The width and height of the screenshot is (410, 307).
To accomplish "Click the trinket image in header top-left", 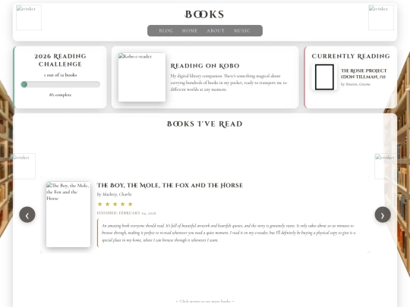I will (29, 17).
